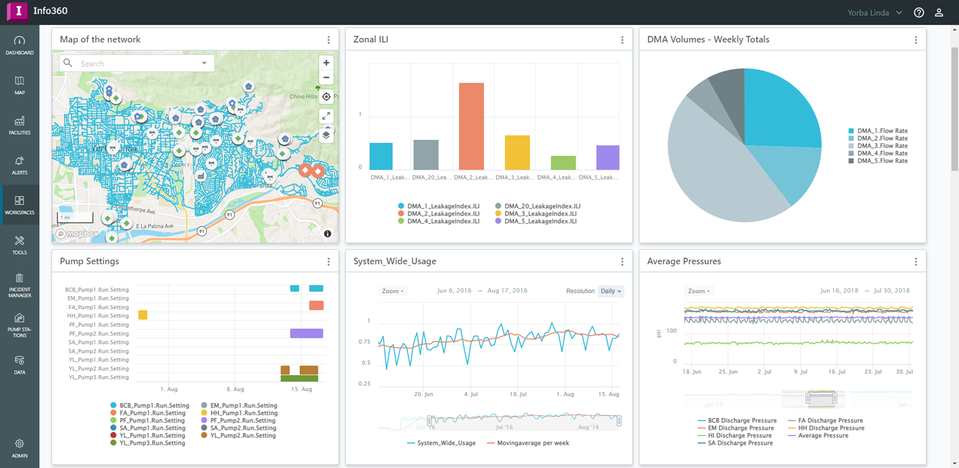959x468 pixels.
Task: Open Admin settings in the sidebar
Action: pos(19,449)
